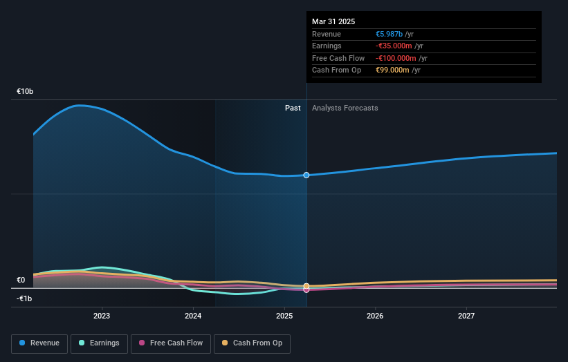
Task: Click the Free Cash Flow value -€100.000m
Action: click(x=396, y=58)
